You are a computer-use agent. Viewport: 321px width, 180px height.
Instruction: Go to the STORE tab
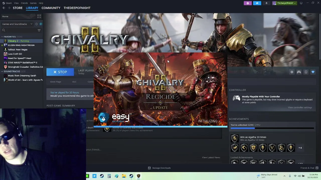tap(18, 8)
